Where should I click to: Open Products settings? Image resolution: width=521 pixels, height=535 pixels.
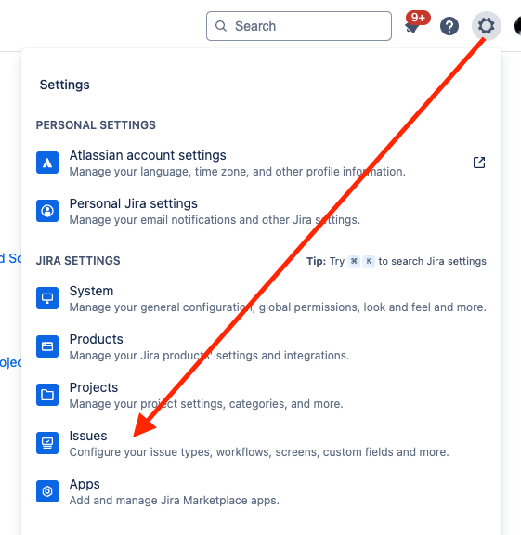[x=261, y=346]
